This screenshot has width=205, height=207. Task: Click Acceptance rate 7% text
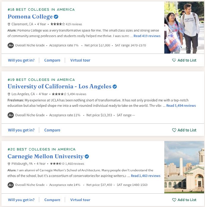[64, 46]
